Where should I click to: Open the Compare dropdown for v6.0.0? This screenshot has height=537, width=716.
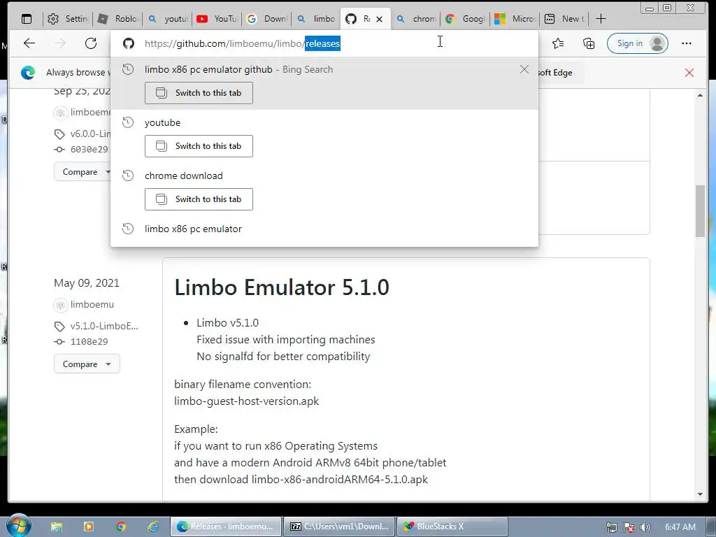coord(83,172)
